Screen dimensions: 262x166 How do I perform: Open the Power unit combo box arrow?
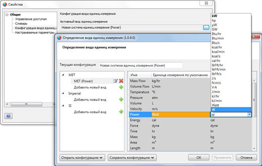[x=249, y=114]
